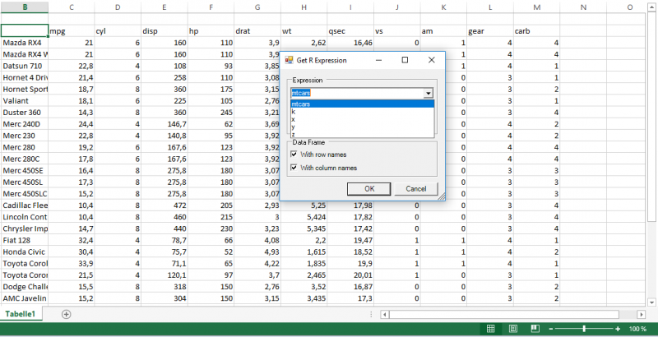Click the zoom slider handle

(x=584, y=329)
